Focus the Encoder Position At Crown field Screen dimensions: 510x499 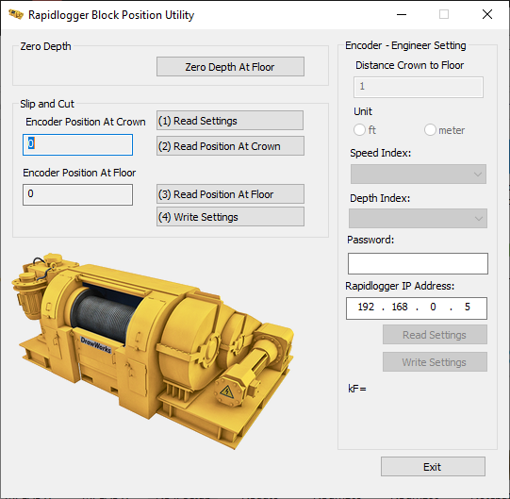(x=77, y=144)
